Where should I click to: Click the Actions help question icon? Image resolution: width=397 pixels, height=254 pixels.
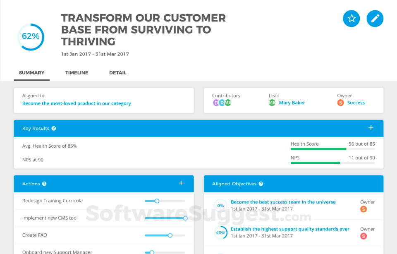pos(44,184)
